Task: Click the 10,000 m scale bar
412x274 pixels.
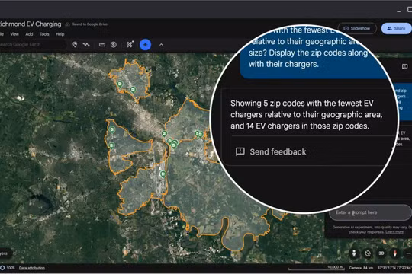Action: pyautogui.click(x=317, y=268)
